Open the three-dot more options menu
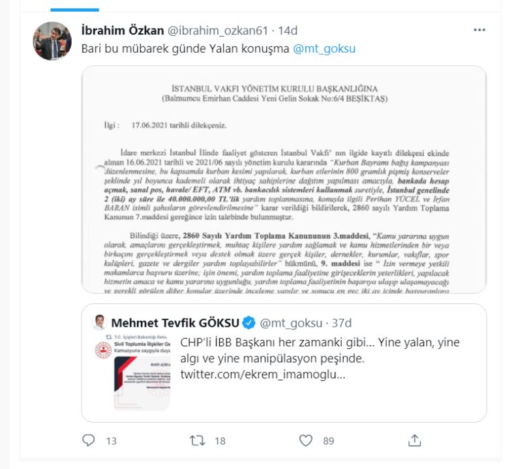531x469 pixels. pos(479,30)
